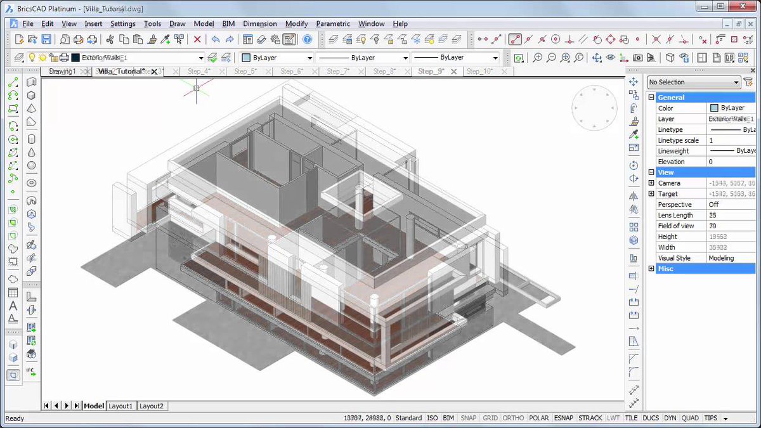Image resolution: width=761 pixels, height=428 pixels.
Task: Click the eye Look From icon
Action: (x=610, y=58)
